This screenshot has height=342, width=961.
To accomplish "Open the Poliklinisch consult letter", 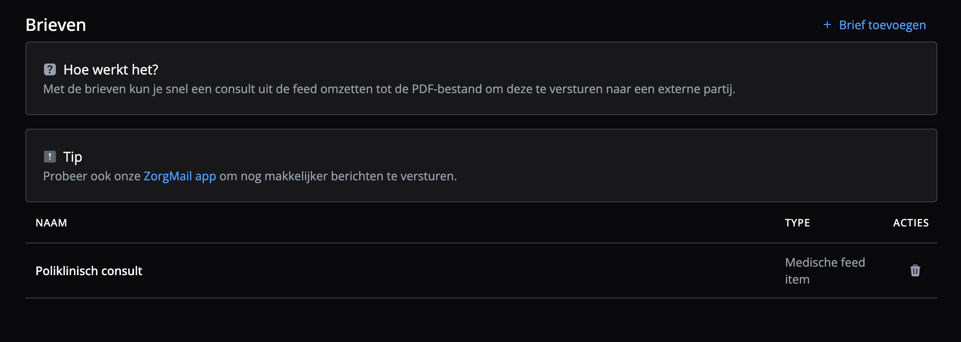I will pyautogui.click(x=89, y=271).
